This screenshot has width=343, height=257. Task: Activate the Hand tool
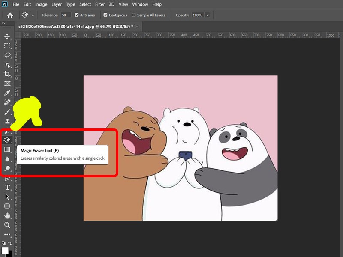(x=7, y=215)
